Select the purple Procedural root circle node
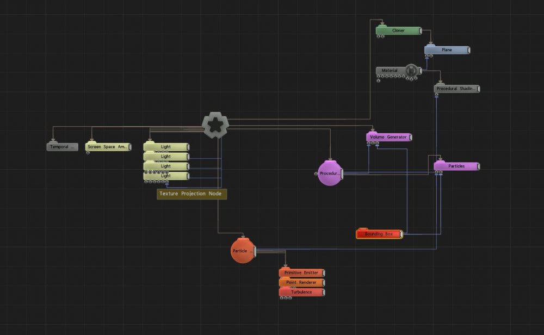This screenshot has height=335, width=544. (x=329, y=173)
